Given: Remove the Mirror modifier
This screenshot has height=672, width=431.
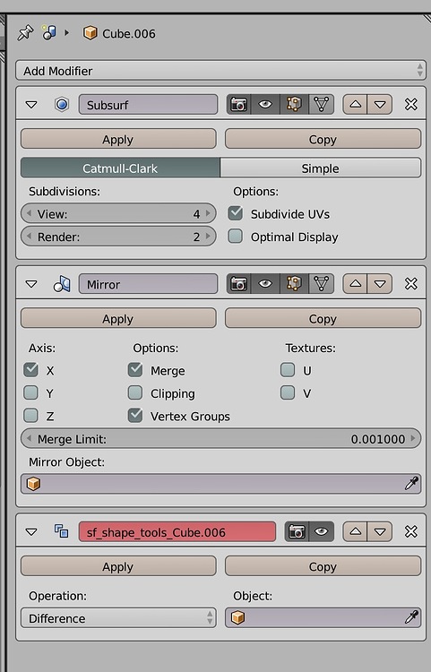Looking at the screenshot, I should pos(411,283).
